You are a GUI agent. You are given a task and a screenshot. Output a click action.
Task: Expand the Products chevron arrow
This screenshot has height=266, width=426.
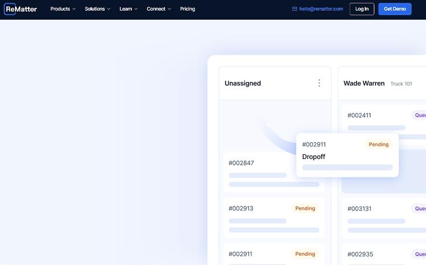tap(74, 9)
